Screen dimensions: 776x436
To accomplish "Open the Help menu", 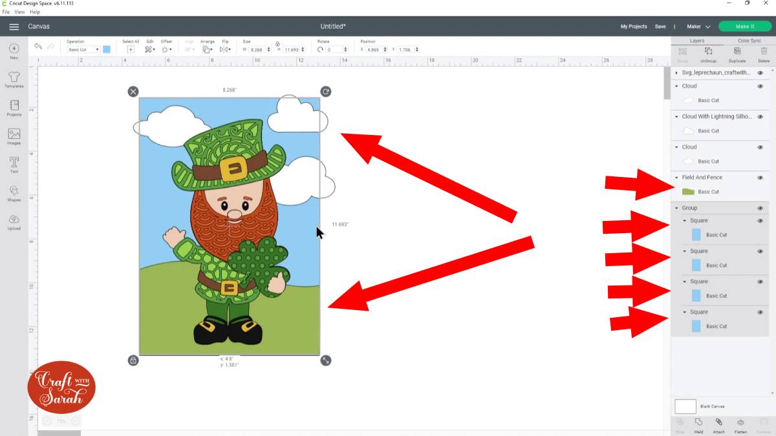I will point(35,12).
